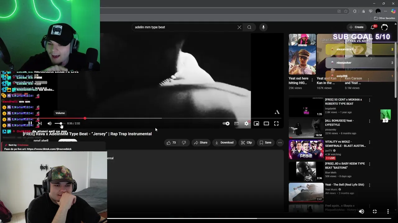Visit the bogdyebk channel name
This screenshot has width=398, height=223.
click(331, 108)
